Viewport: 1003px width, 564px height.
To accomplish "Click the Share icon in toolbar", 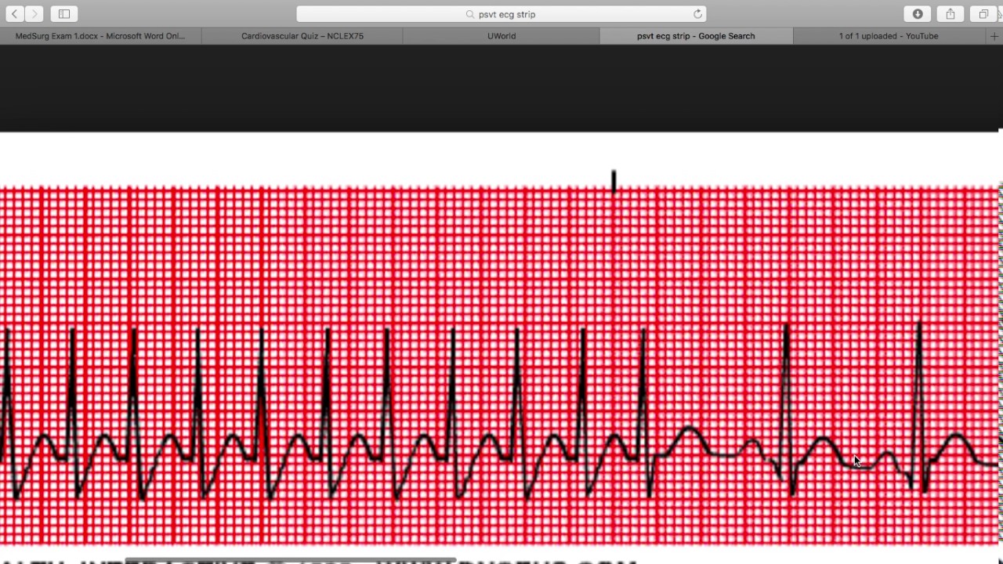I will tap(950, 14).
